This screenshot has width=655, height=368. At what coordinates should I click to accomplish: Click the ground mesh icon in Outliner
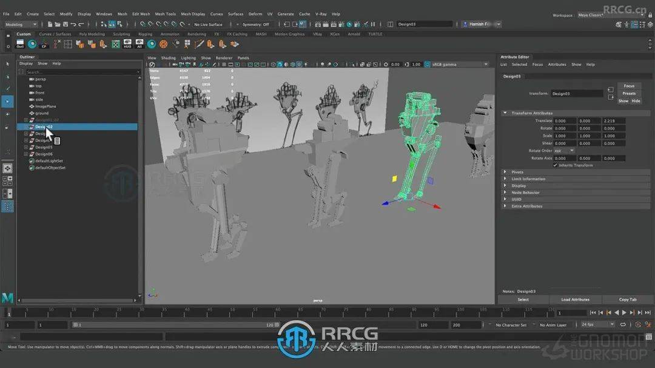pyautogui.click(x=31, y=113)
